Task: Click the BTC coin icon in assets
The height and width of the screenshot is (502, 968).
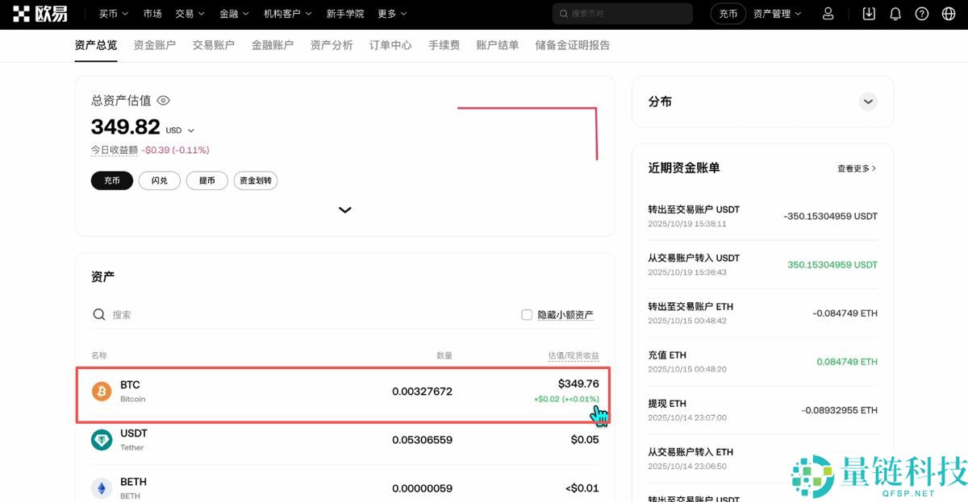Action: [x=100, y=391]
